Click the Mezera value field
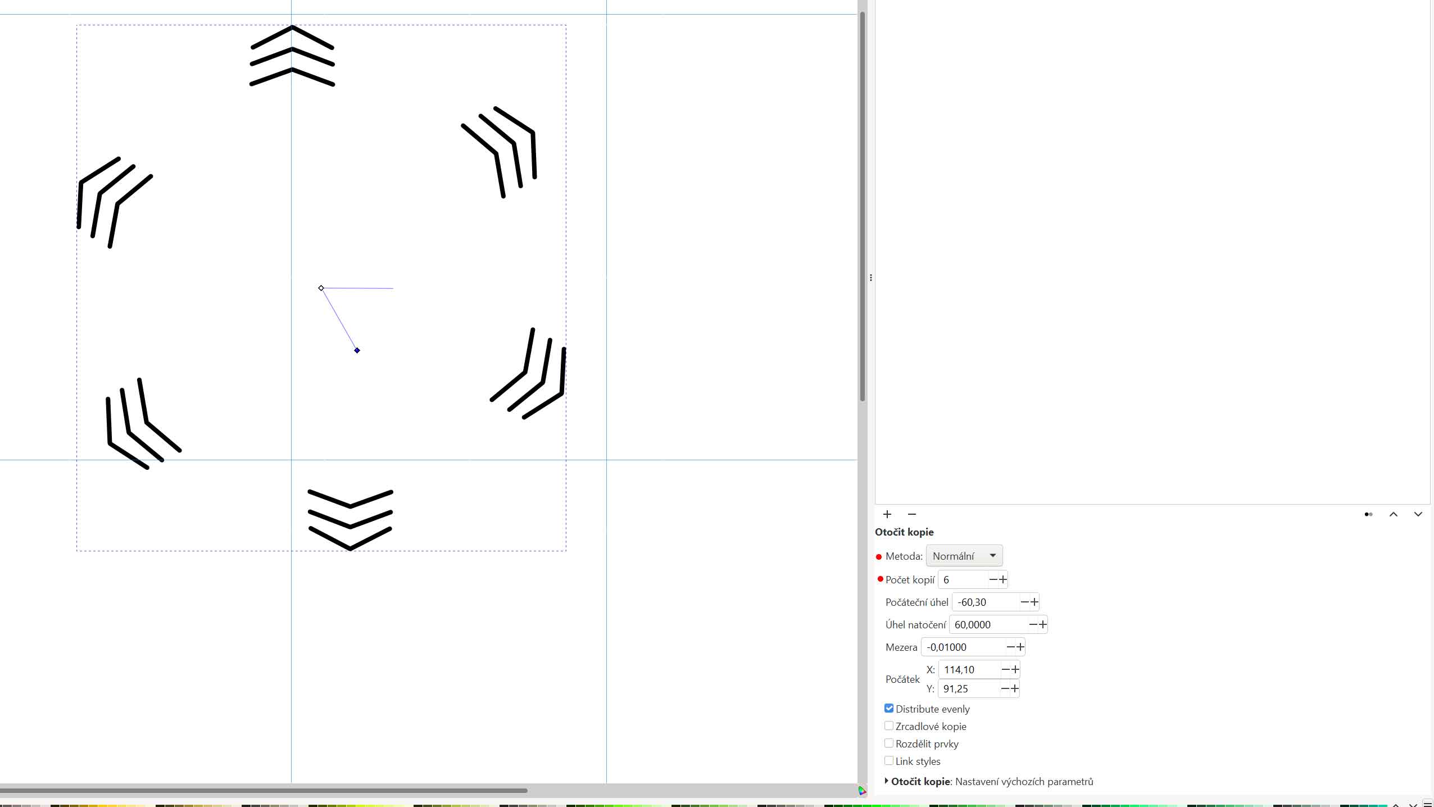Image resolution: width=1434 pixels, height=807 pixels. click(x=962, y=647)
